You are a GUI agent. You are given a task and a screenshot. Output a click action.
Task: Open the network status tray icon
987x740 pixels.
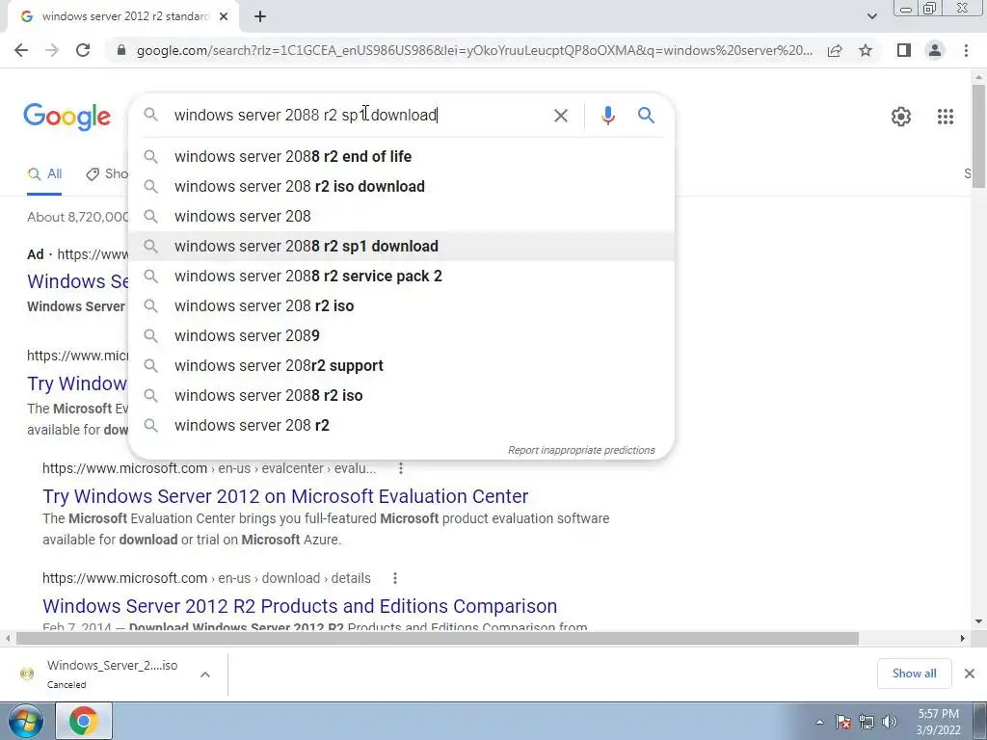tap(867, 722)
